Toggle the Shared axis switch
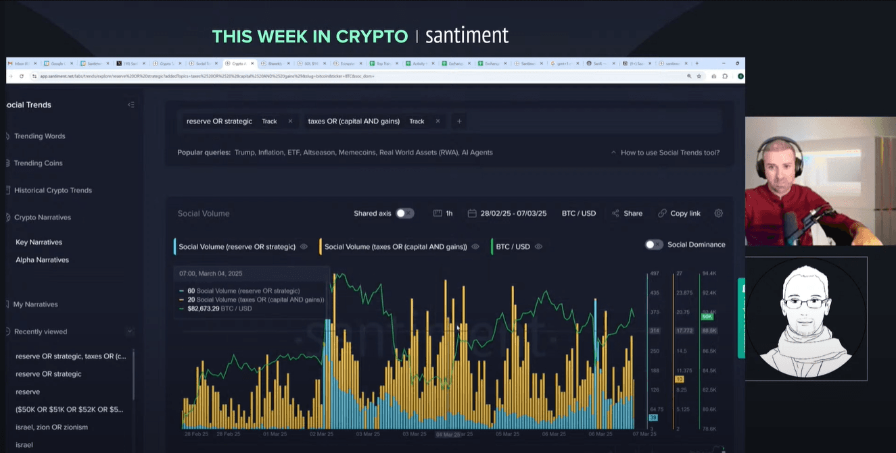This screenshot has height=453, width=896. [x=404, y=213]
